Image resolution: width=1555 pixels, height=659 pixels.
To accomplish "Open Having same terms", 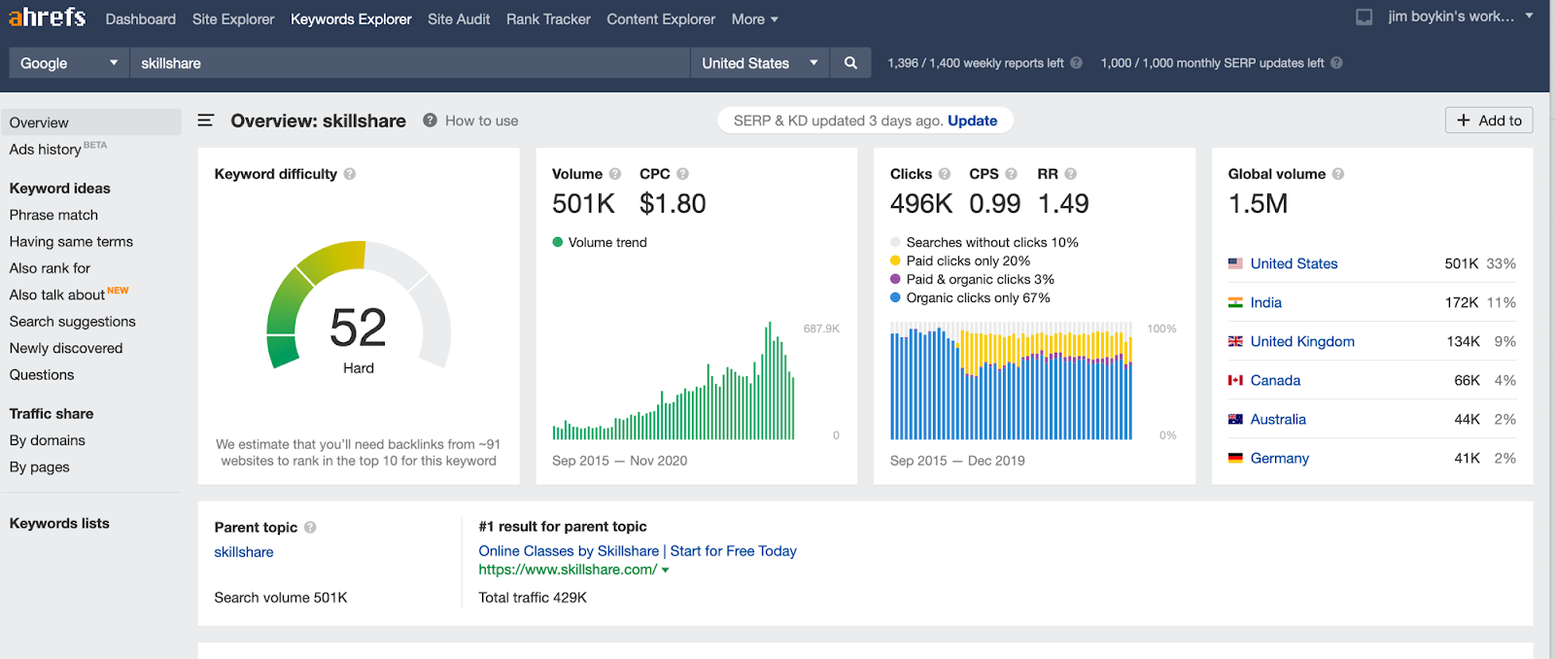I will click(71, 241).
